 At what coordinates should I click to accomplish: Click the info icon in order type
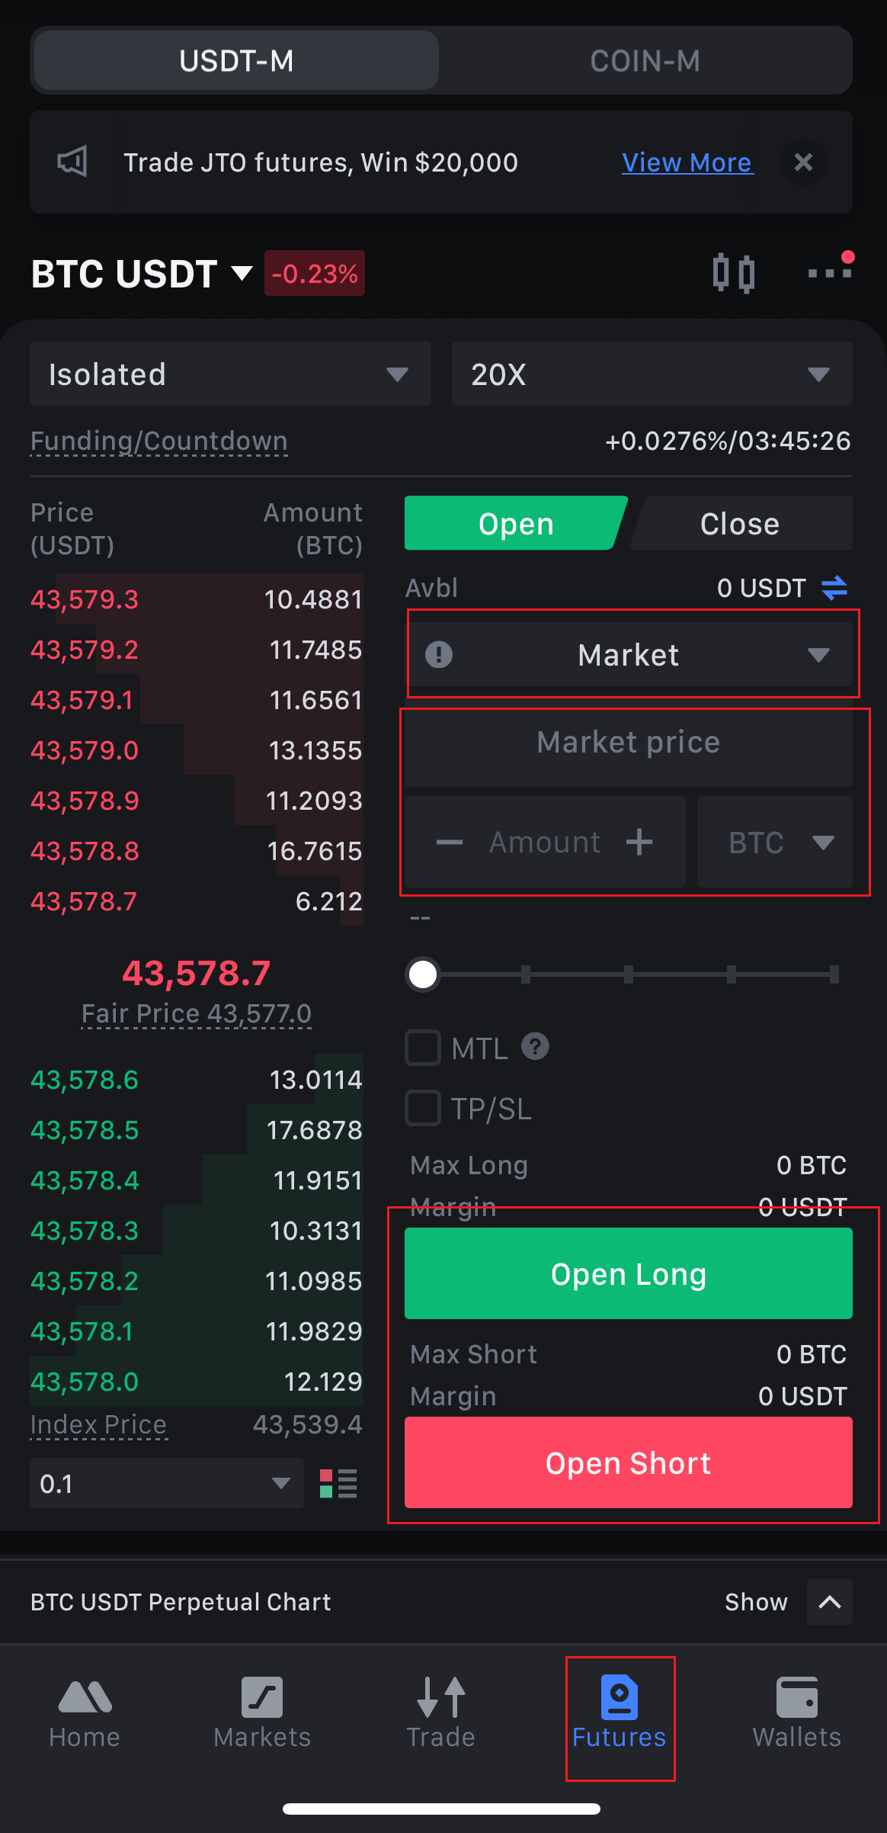pos(439,655)
